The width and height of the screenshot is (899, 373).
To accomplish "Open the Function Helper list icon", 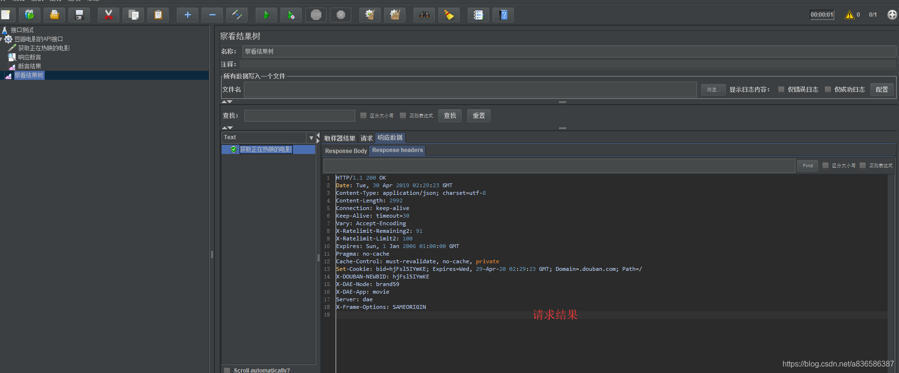I will (479, 15).
